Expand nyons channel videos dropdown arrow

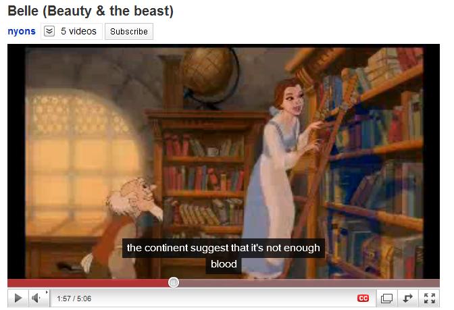[49, 31]
